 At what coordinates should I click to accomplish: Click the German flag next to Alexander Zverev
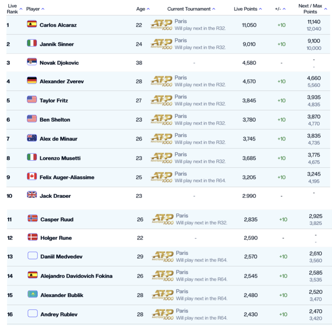pyautogui.click(x=32, y=81)
